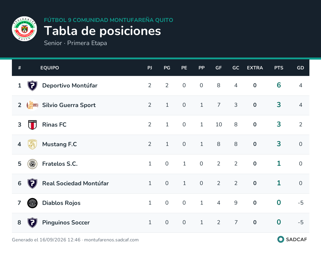The height and width of the screenshot is (255, 321).
Task: Click the Comunidad Montufareña Quito round logo
Action: coord(24,29)
